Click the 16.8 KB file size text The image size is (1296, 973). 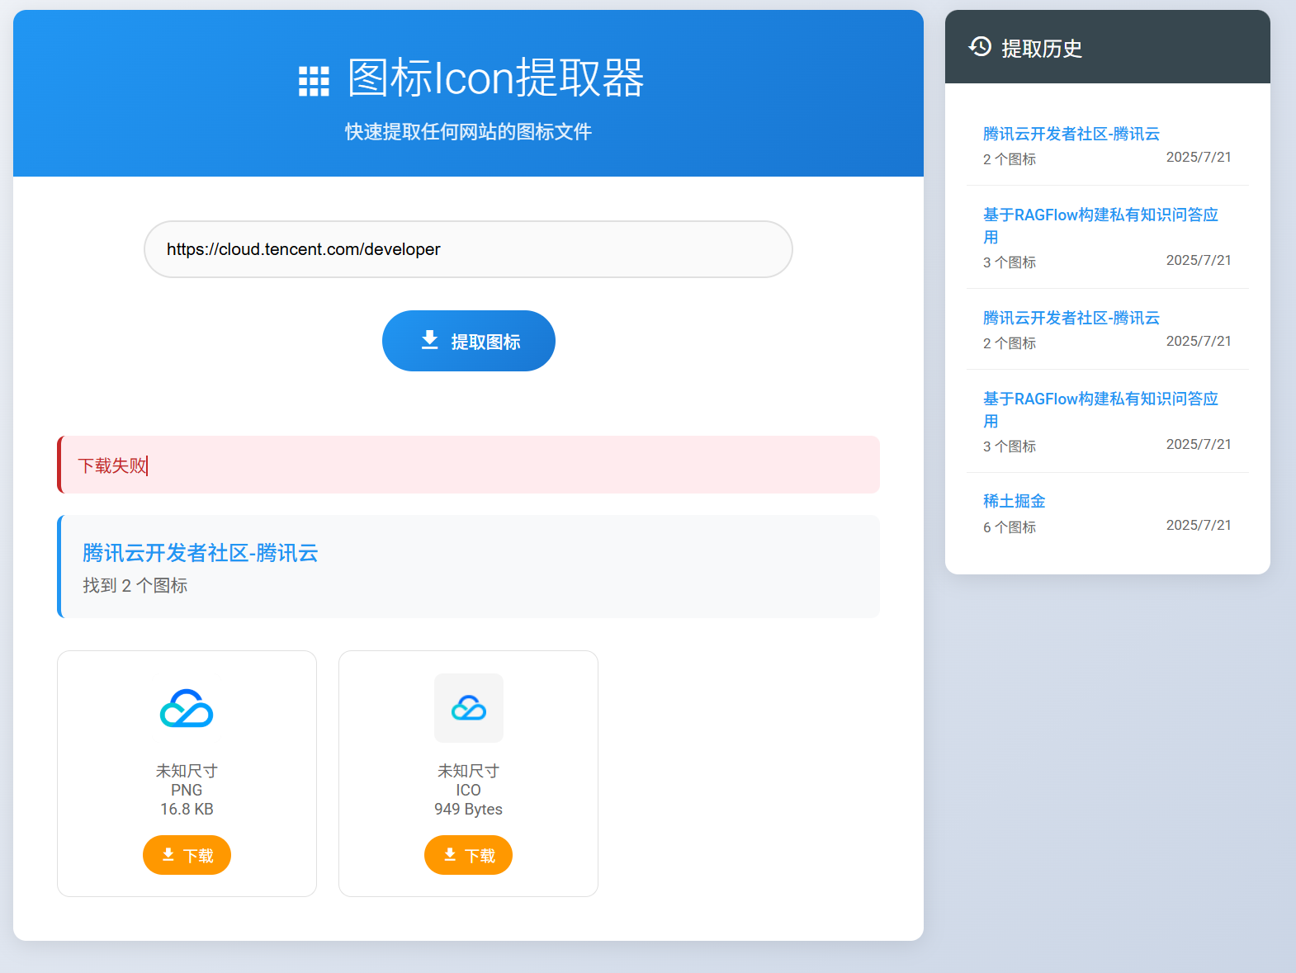187,809
